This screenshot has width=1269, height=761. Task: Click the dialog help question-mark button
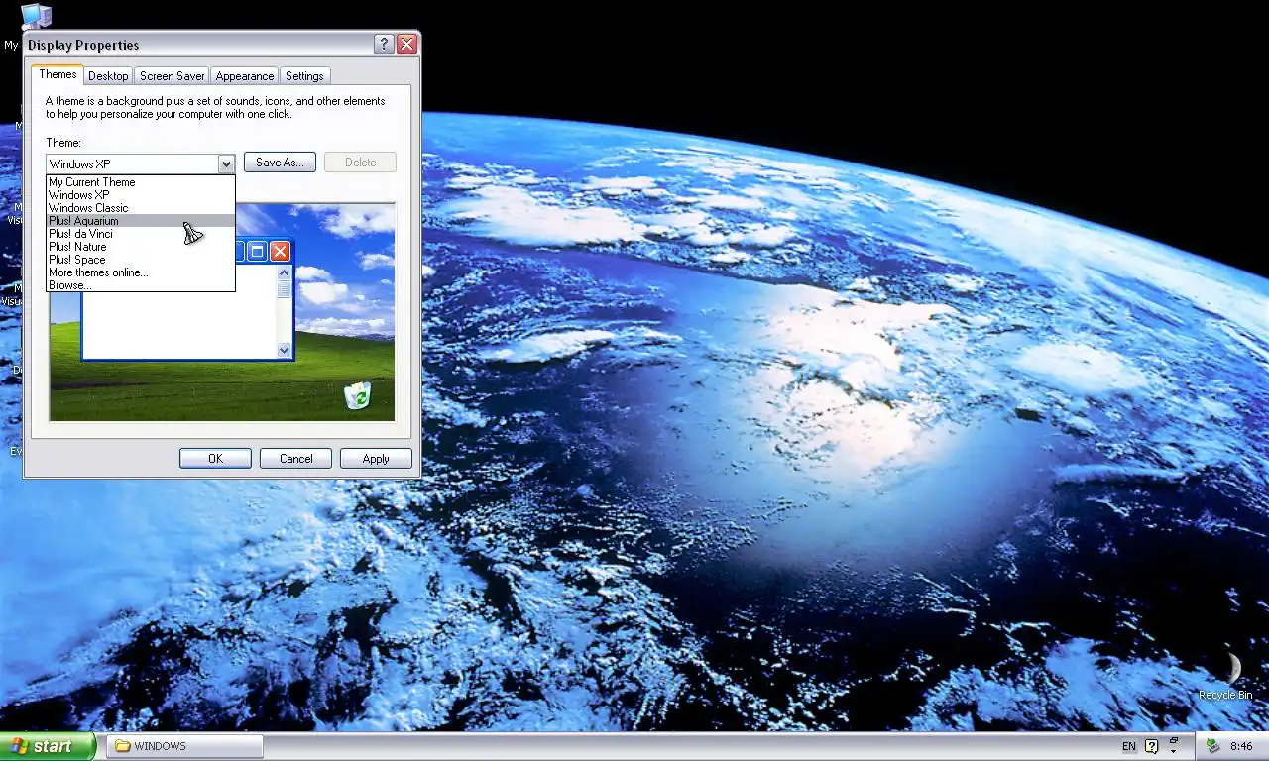coord(384,45)
